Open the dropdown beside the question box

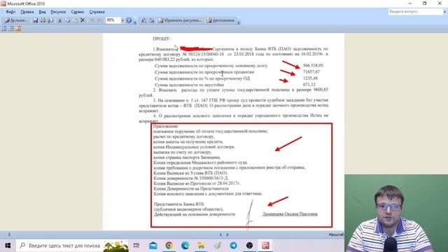pyautogui.click(x=444, y=12)
